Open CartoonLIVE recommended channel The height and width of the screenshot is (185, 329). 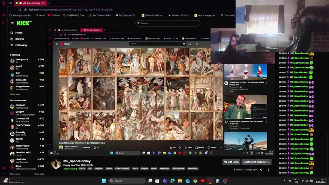point(27,120)
